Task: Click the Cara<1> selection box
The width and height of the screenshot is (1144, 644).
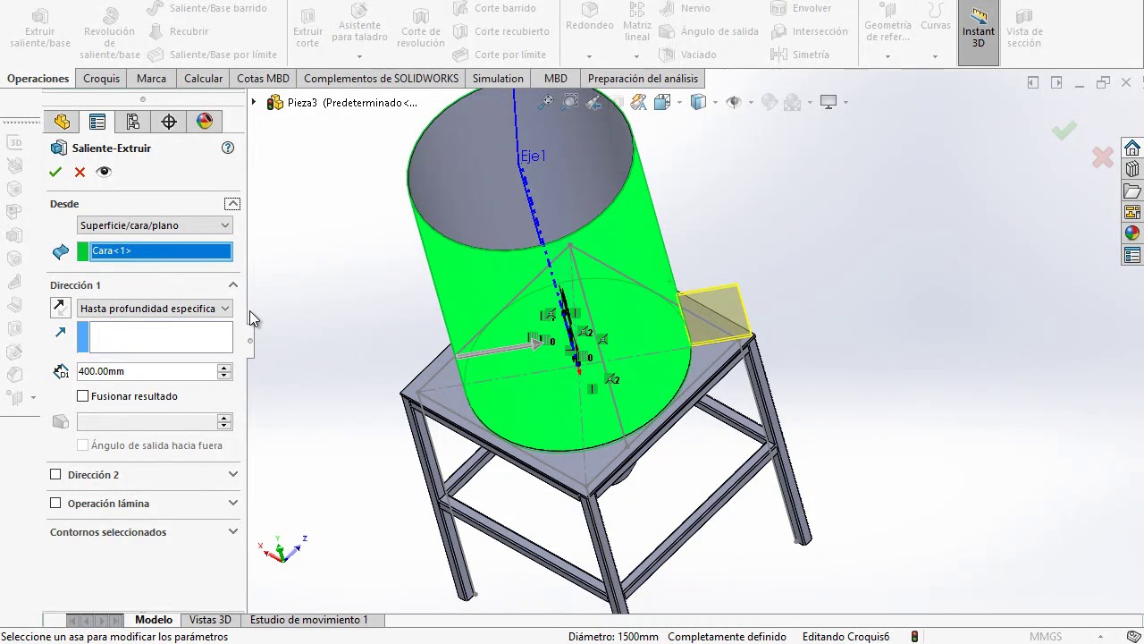Action: point(161,251)
